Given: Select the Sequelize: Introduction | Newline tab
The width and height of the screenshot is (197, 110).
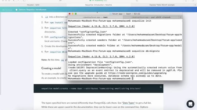Looking at the screenshot, I should [98, 5].
